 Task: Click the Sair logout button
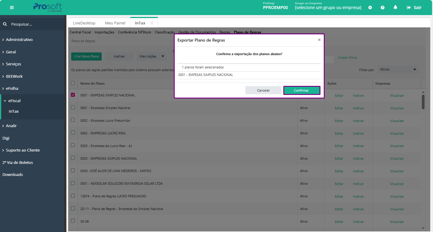(414, 8)
